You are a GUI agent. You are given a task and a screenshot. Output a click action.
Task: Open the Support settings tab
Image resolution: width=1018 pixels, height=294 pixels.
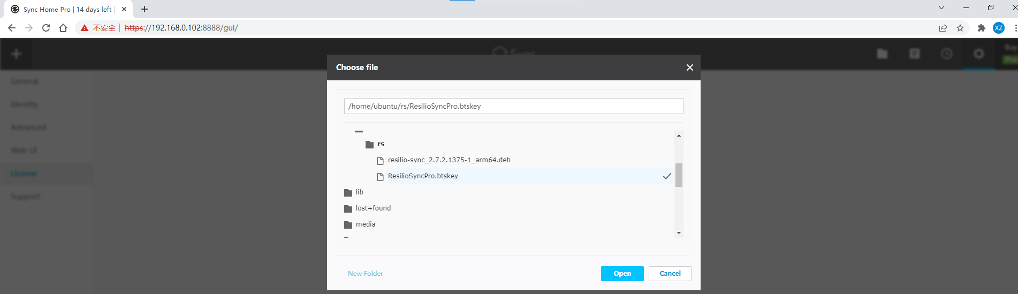pos(25,197)
